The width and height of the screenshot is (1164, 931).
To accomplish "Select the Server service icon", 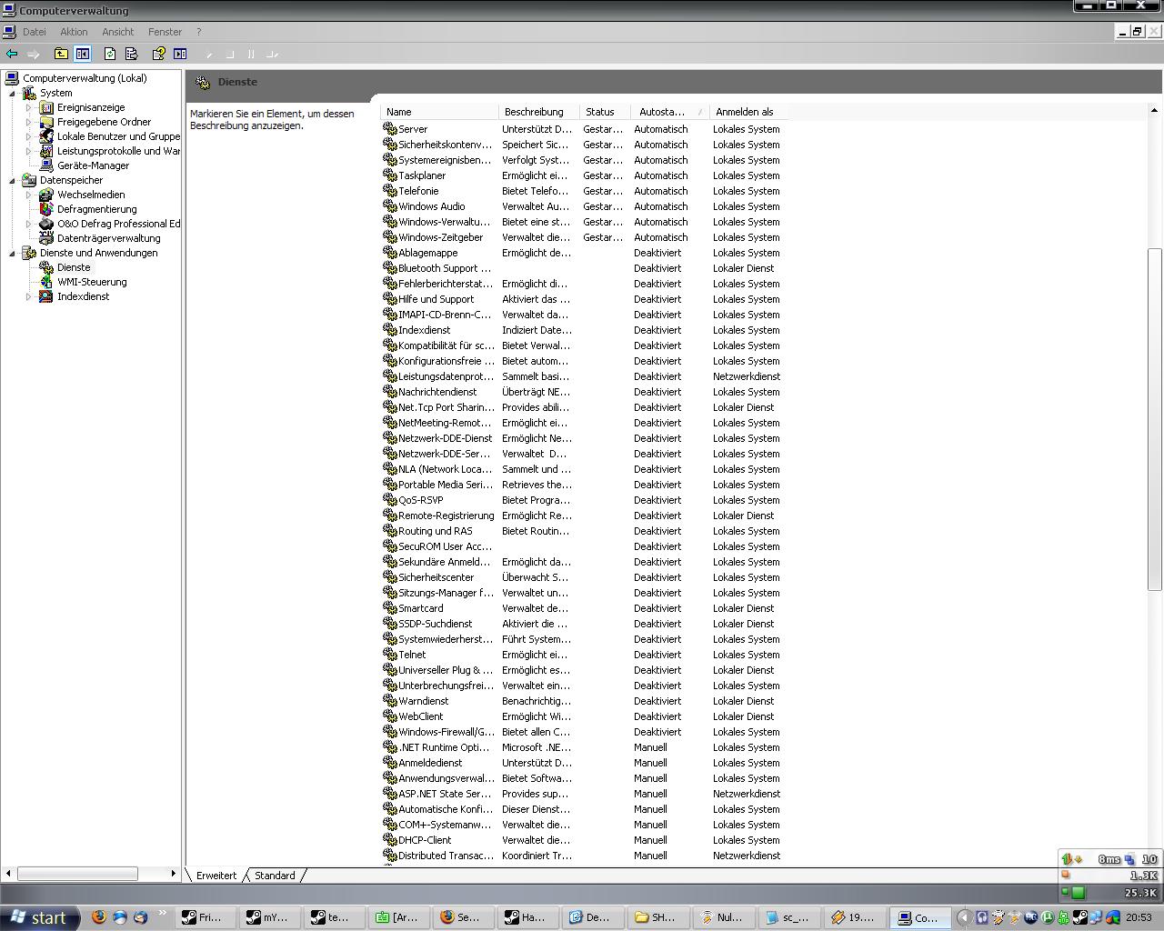I will click(390, 129).
